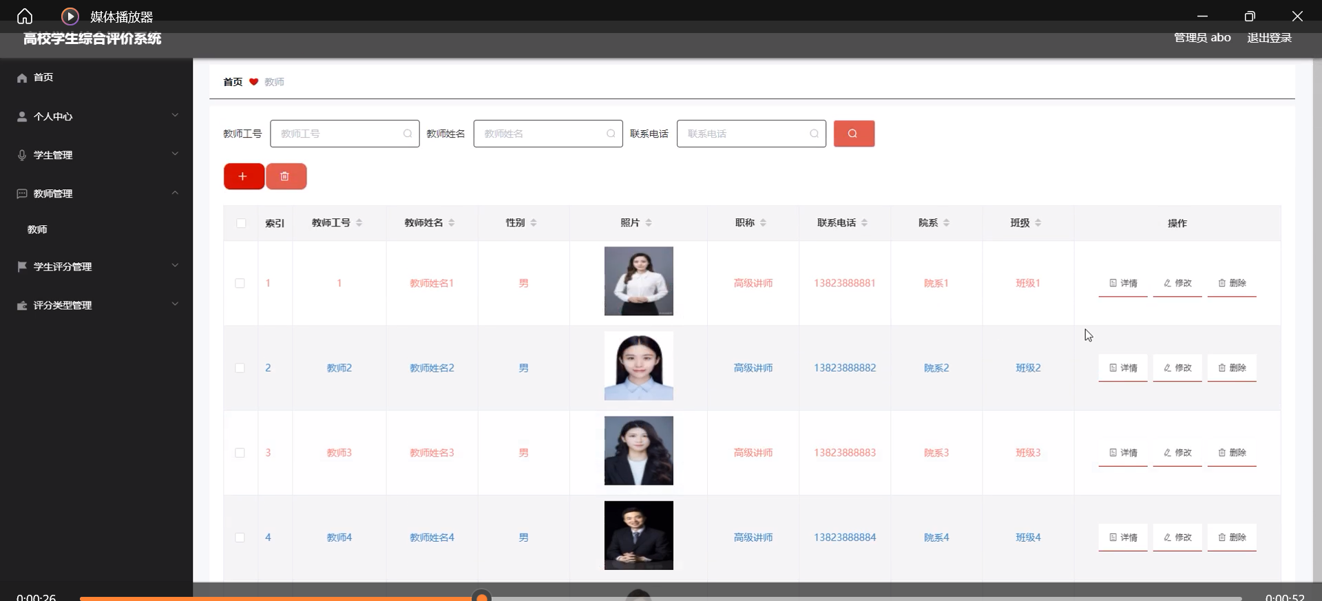Sort by 教师姓名 column arrows
The height and width of the screenshot is (601, 1322).
click(x=452, y=222)
